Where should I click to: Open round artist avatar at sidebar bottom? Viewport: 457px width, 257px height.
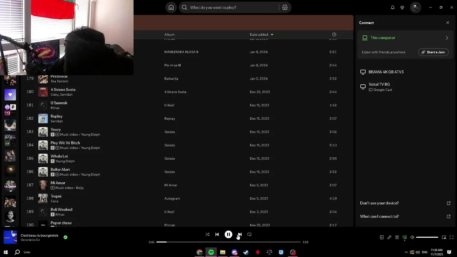coord(10,217)
